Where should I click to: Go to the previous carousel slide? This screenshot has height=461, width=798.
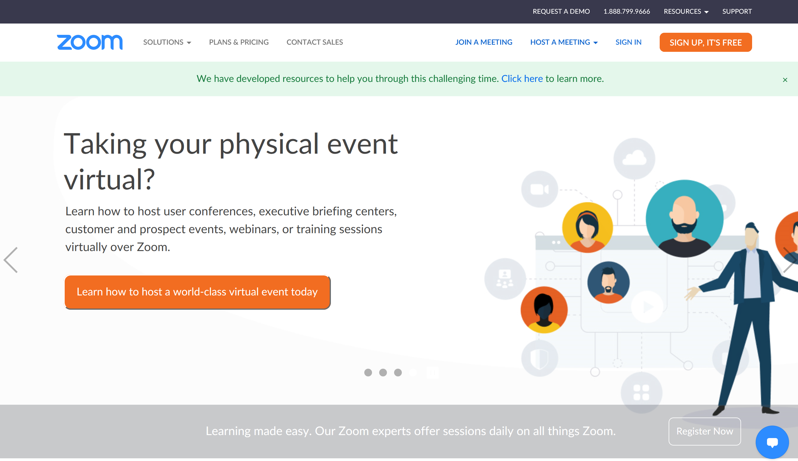pos(11,260)
